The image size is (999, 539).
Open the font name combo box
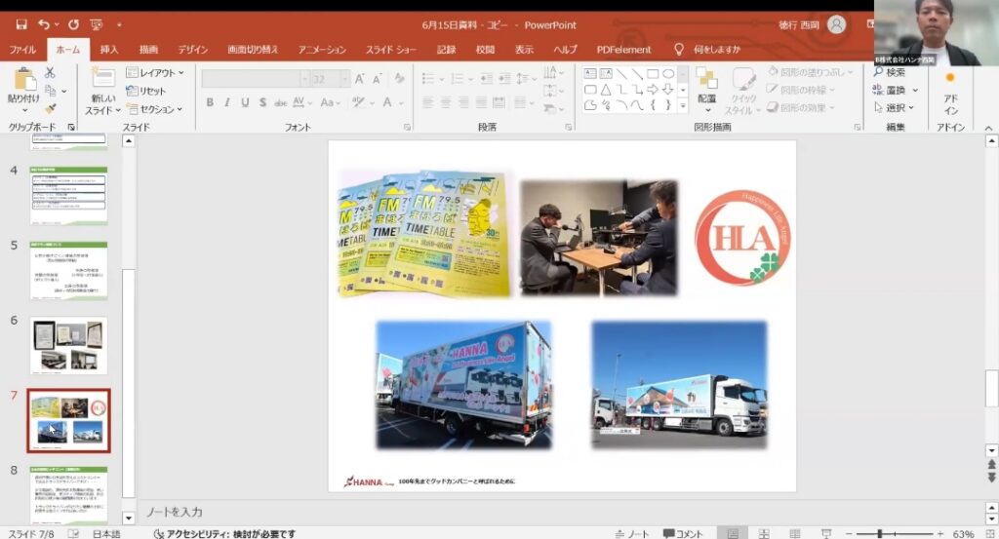pos(255,79)
